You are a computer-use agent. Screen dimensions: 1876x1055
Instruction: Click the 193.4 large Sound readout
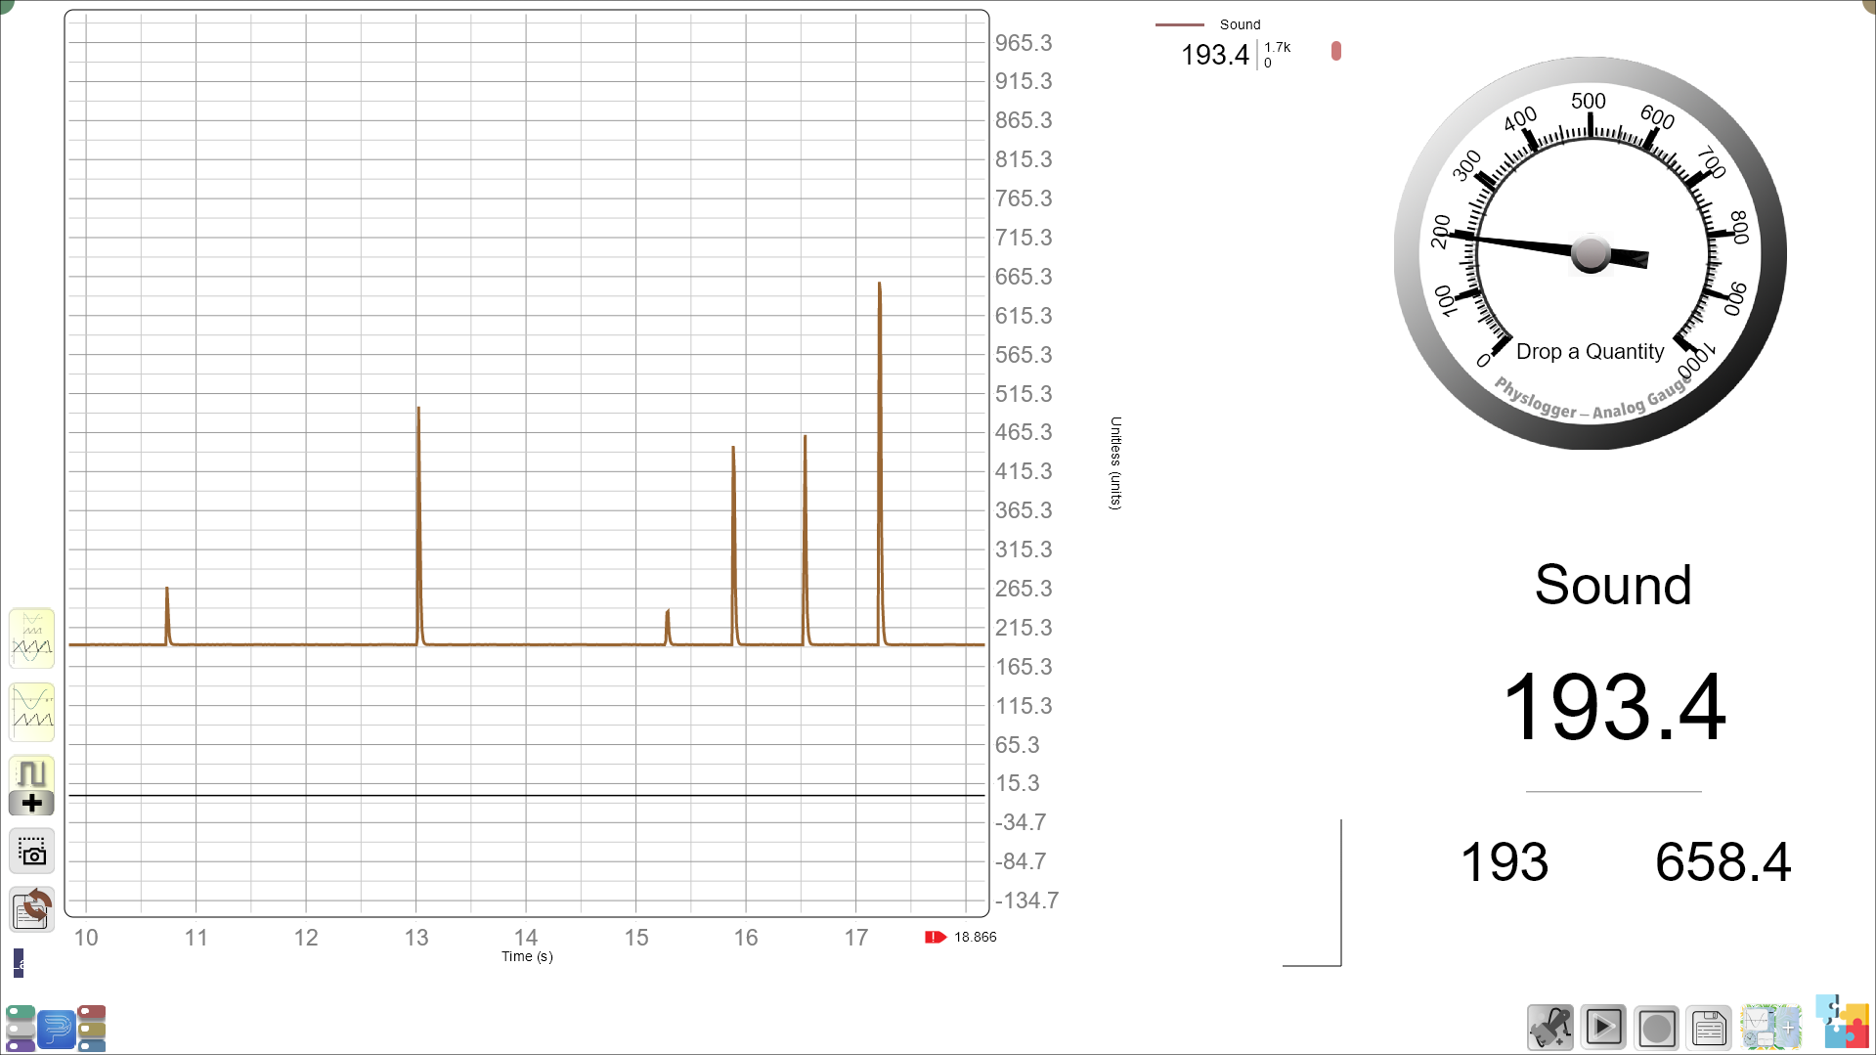coord(1613,706)
